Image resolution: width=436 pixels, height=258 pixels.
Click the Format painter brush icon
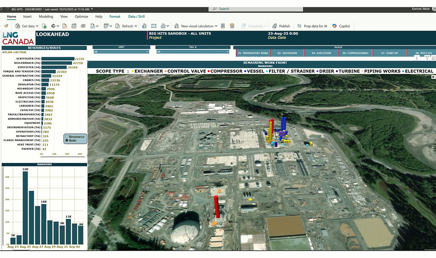(6, 26)
